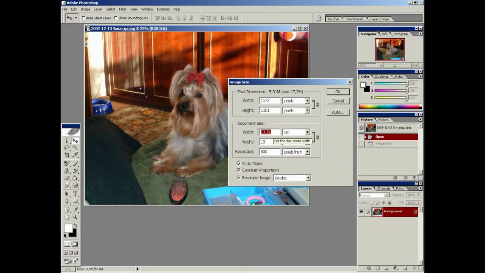Activate the Zoom tool
This screenshot has height=273, width=485.
tap(75, 217)
